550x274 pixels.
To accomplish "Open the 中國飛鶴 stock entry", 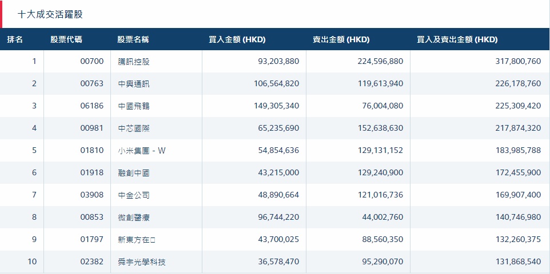I will tap(133, 106).
